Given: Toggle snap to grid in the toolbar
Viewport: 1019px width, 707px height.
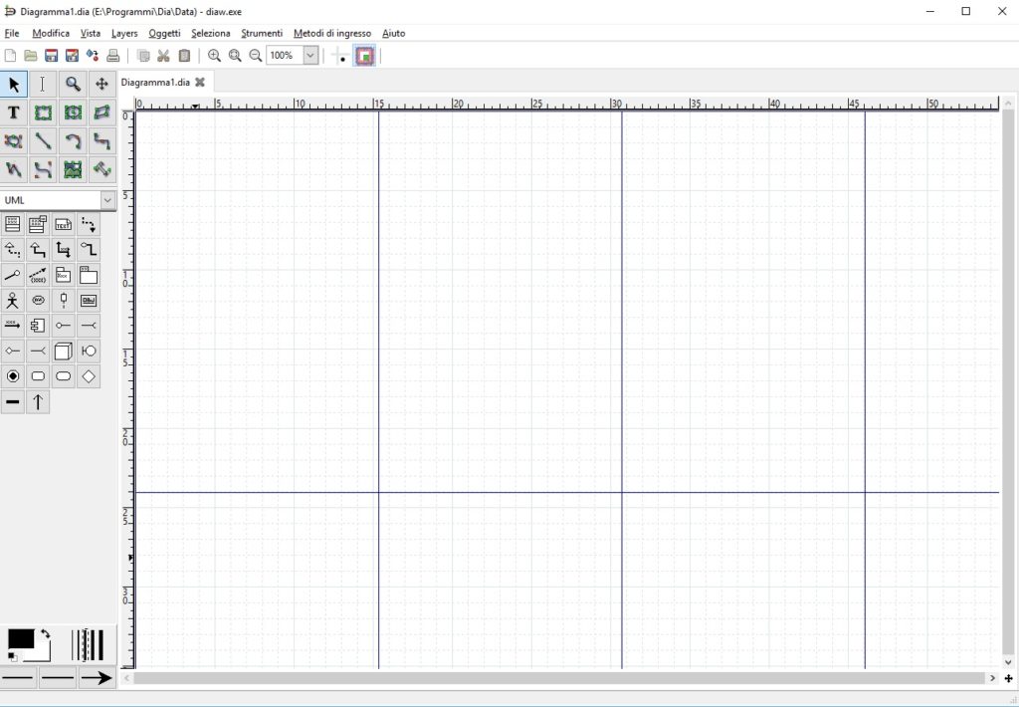Looking at the screenshot, I should (x=341, y=56).
